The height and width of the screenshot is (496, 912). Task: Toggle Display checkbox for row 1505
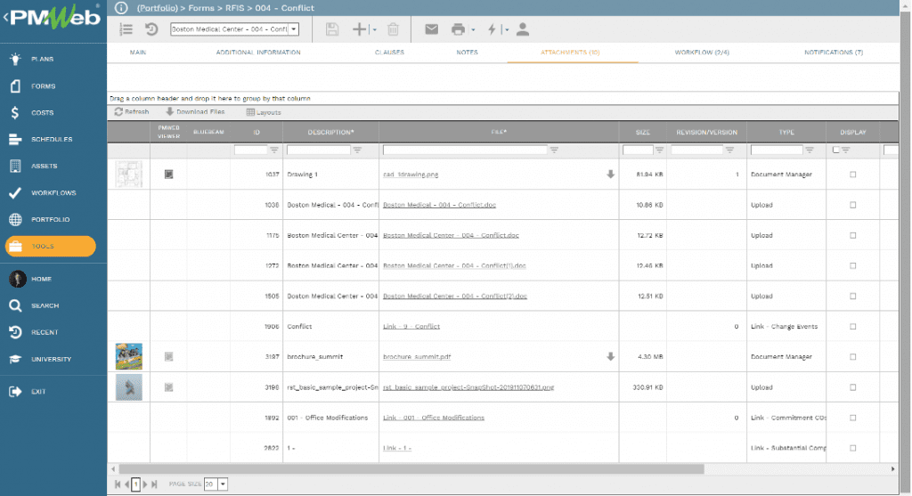pos(852,296)
